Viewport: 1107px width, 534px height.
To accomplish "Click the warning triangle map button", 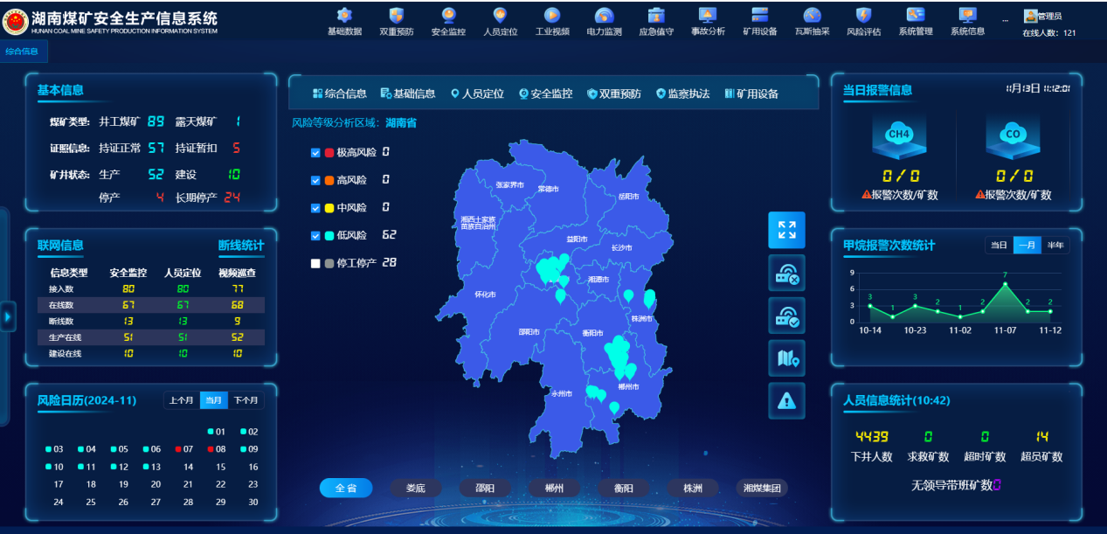I will click(x=786, y=401).
